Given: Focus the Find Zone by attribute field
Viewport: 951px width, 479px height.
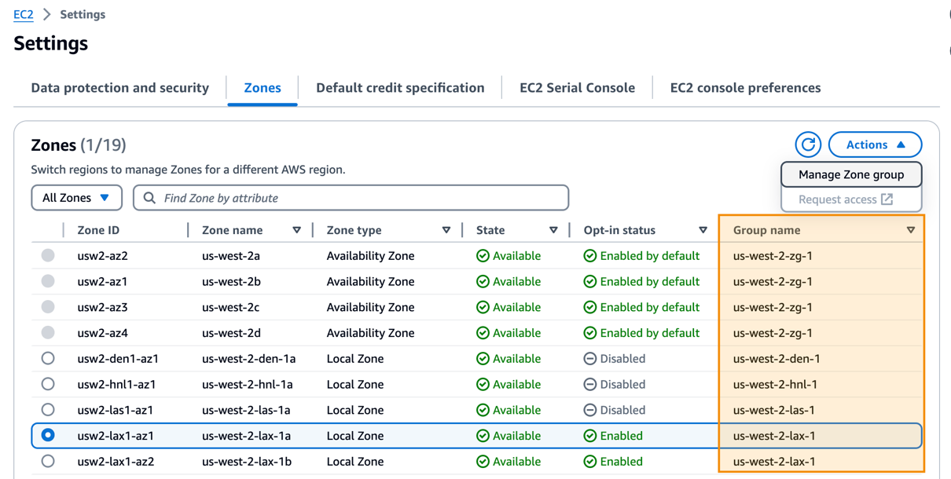Looking at the screenshot, I should pyautogui.click(x=351, y=198).
